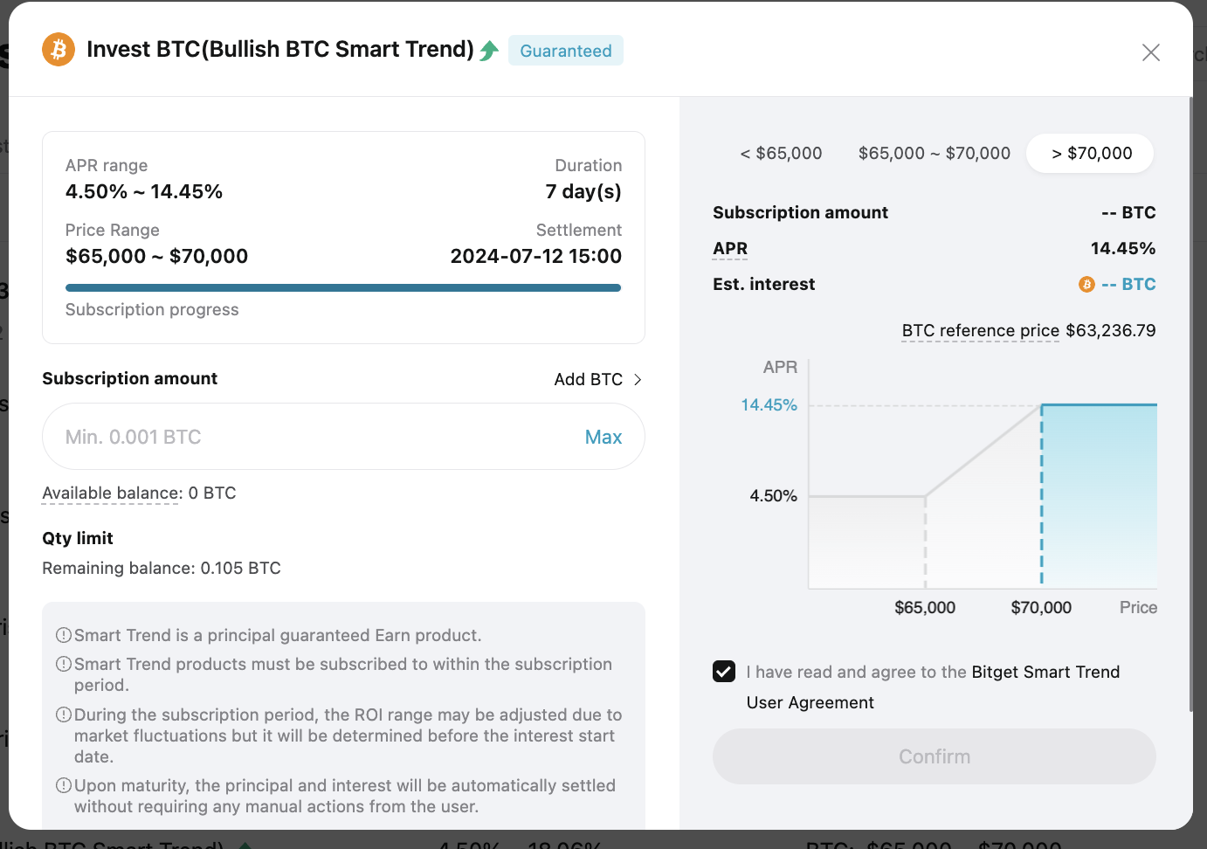The image size is (1207, 849).
Task: Click the Guaranteed badge label
Action: (x=566, y=51)
